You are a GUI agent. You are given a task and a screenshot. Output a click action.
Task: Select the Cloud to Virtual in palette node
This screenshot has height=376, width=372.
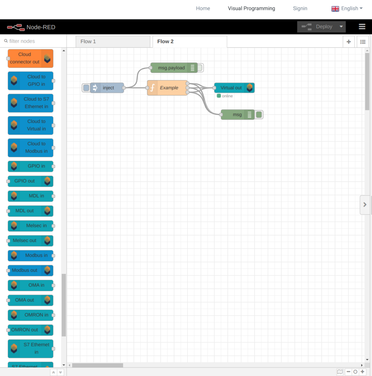point(31,125)
